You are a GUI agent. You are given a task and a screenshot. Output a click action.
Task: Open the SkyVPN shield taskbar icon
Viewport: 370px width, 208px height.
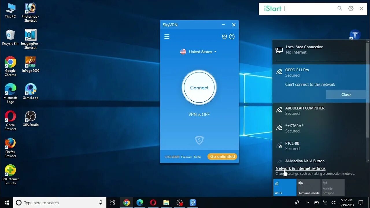point(193,203)
